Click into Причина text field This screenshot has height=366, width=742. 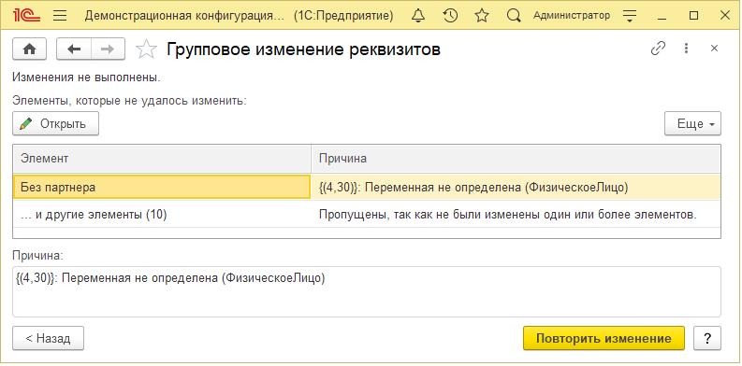point(366,292)
